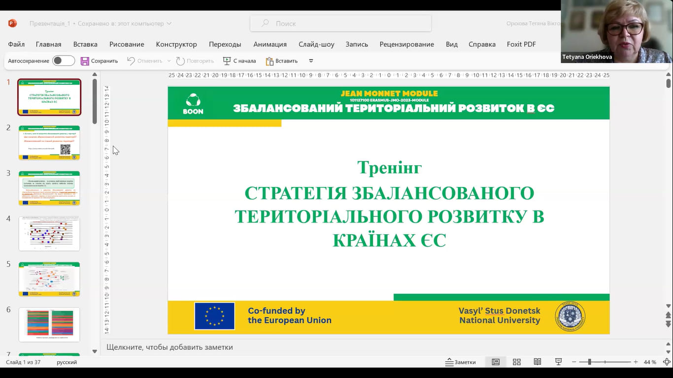Click the zoom in plus button

coord(636,362)
